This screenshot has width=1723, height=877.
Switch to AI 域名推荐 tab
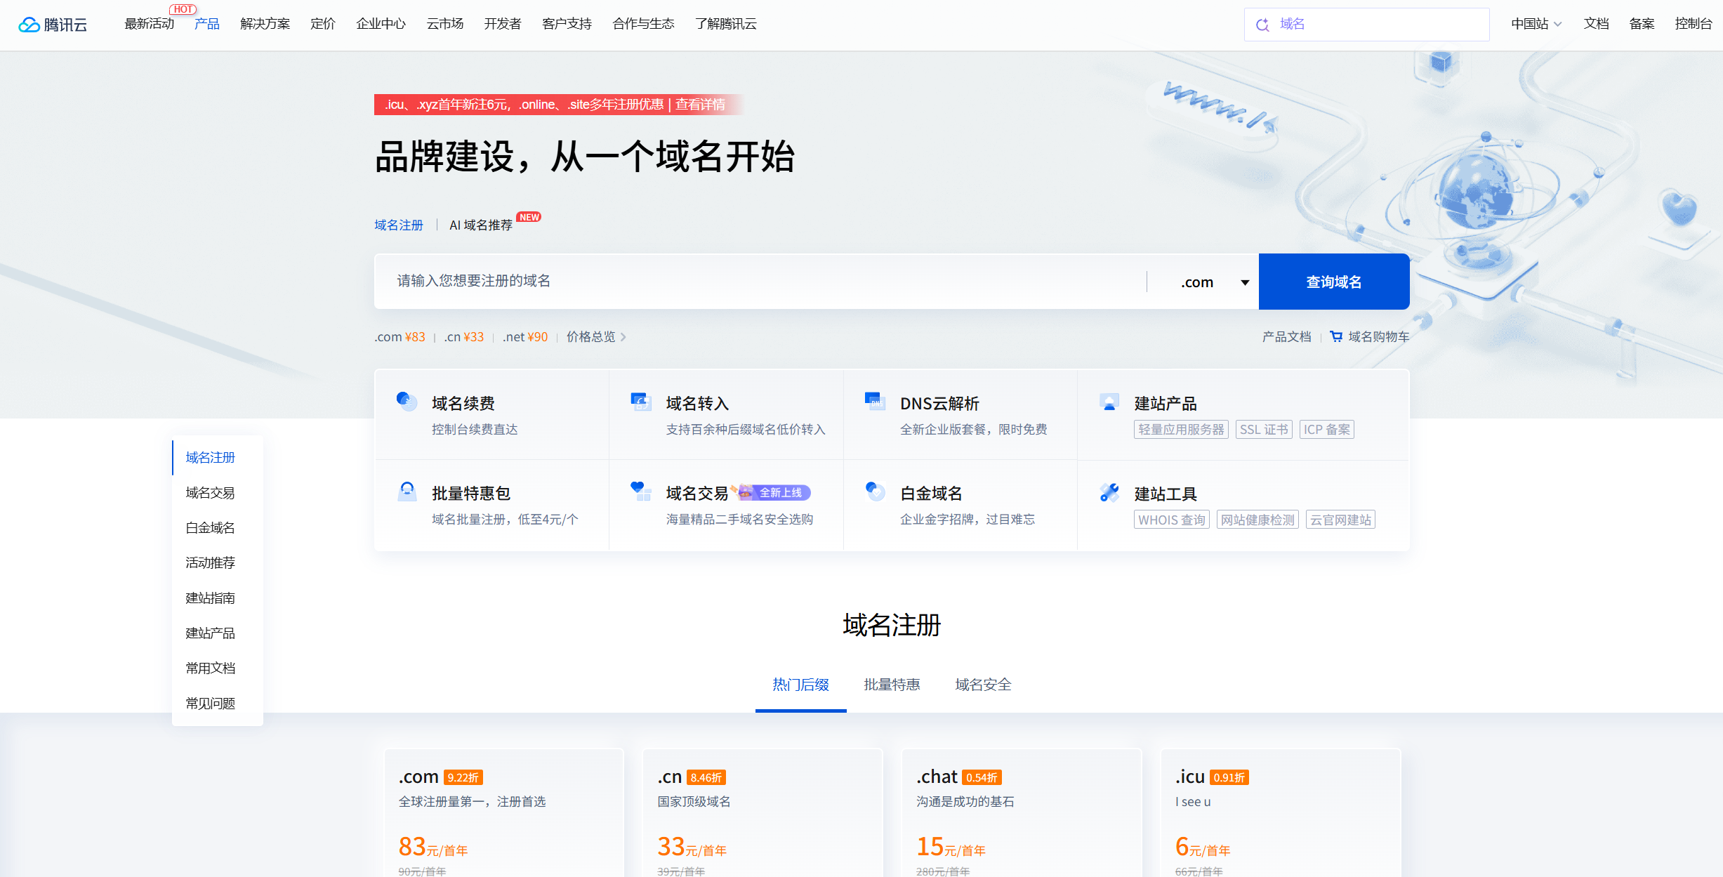[481, 225]
